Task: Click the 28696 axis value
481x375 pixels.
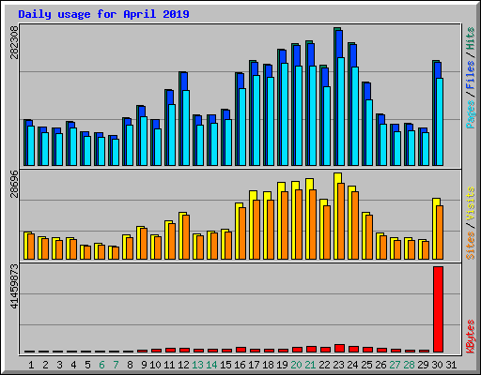Action: point(14,184)
